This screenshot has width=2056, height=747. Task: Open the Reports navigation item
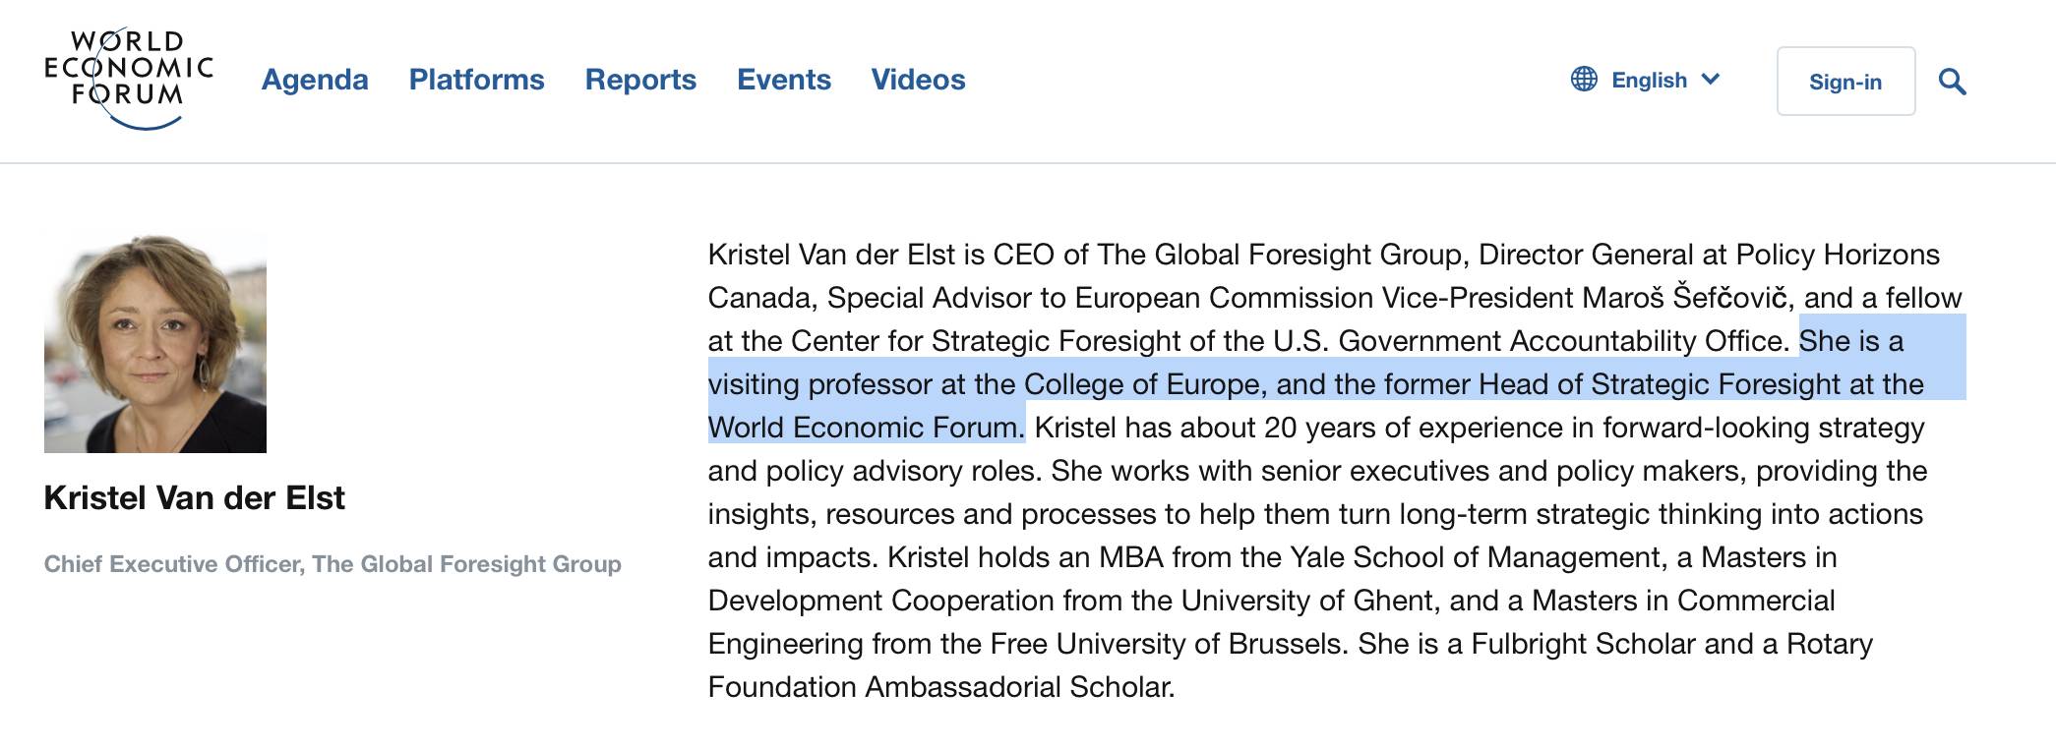tap(640, 80)
